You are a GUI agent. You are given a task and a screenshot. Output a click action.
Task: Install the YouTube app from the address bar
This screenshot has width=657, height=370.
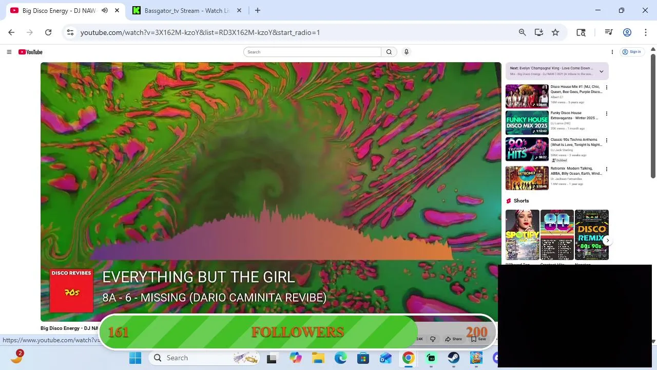(538, 32)
